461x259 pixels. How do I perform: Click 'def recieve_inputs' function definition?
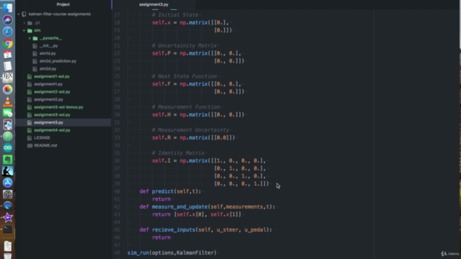coord(206,230)
